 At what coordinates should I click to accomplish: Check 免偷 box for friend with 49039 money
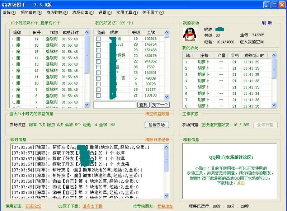click(98, 78)
